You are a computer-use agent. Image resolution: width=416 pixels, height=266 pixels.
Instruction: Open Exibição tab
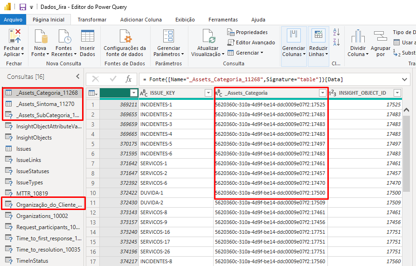pos(185,20)
